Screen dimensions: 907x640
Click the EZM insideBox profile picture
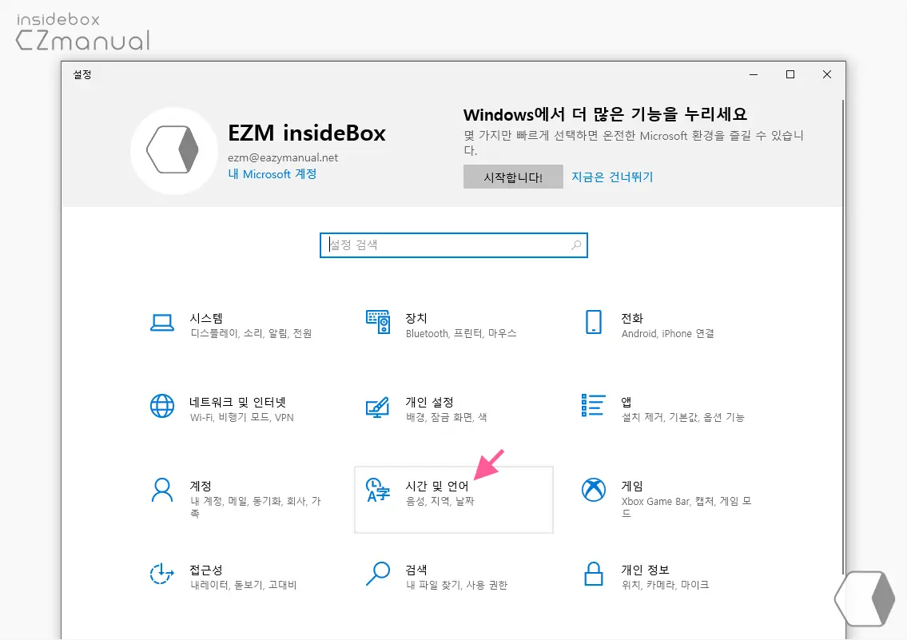(173, 149)
